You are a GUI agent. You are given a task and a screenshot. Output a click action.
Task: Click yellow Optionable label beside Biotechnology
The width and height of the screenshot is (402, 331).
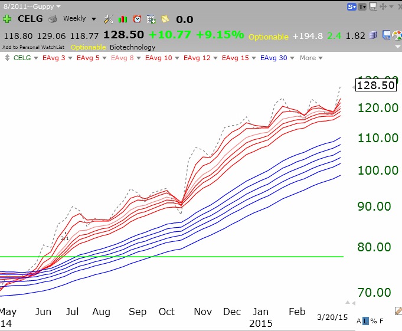point(88,47)
